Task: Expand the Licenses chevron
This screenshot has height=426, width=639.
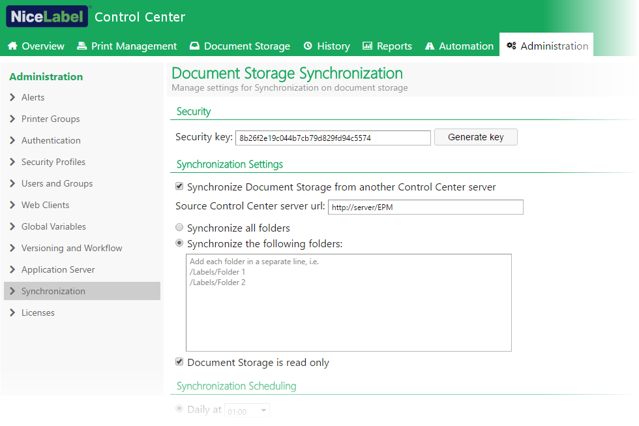Action: (x=12, y=312)
